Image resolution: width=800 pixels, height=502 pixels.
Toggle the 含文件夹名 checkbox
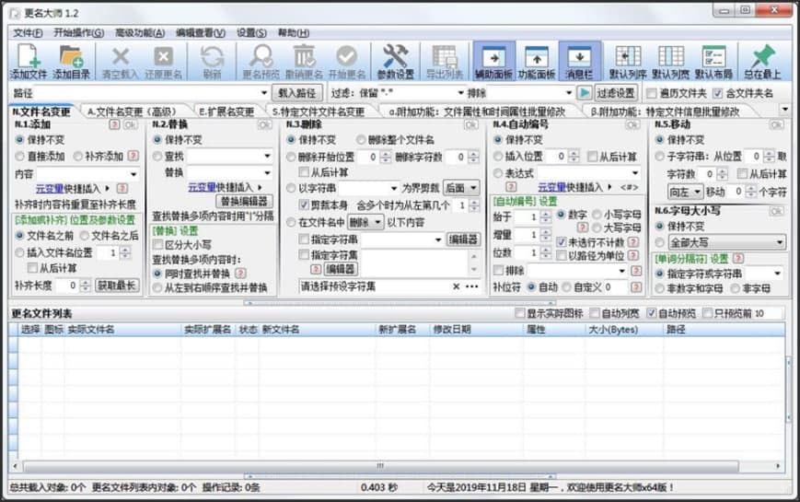tap(718, 93)
